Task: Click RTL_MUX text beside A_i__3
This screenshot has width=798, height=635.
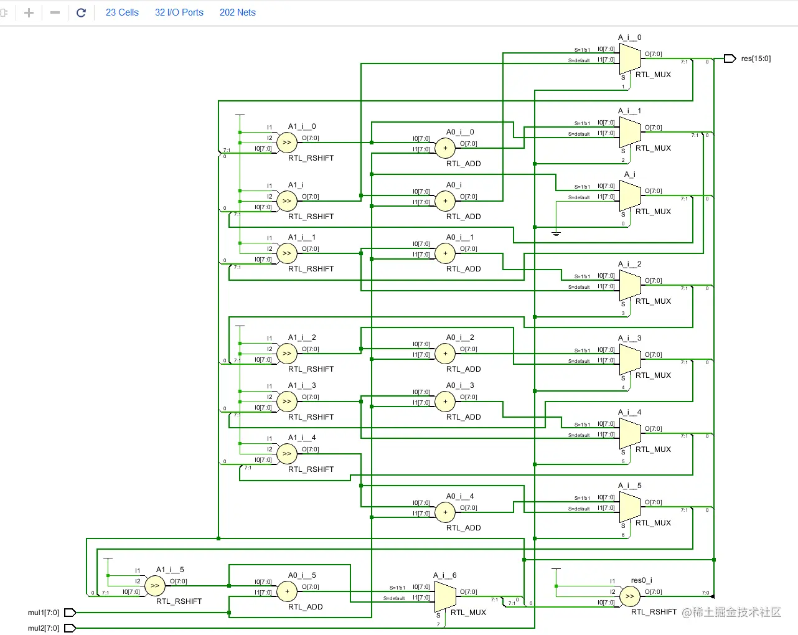Action: (x=653, y=375)
